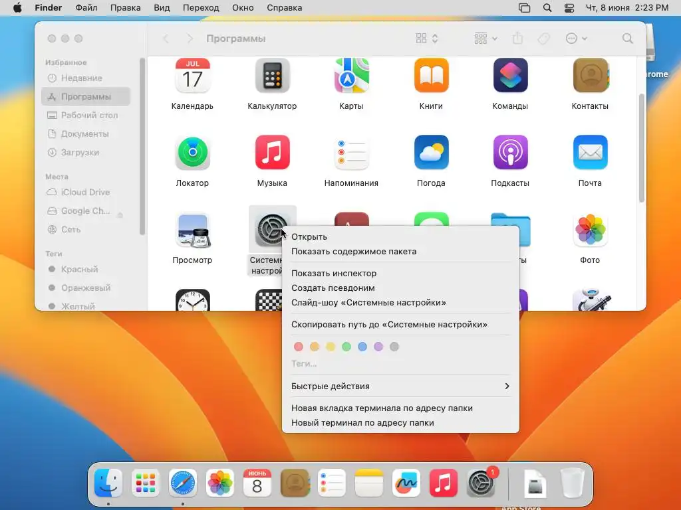Apply the yellow tag color dot

click(331, 347)
